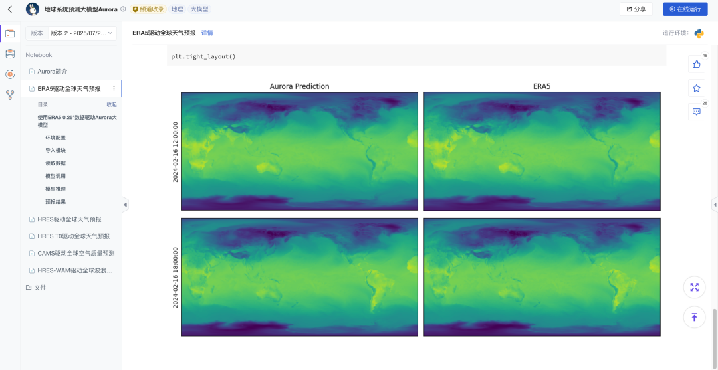Enter fullscreen with expand arrows icon
Image resolution: width=718 pixels, height=370 pixels.
(x=694, y=287)
